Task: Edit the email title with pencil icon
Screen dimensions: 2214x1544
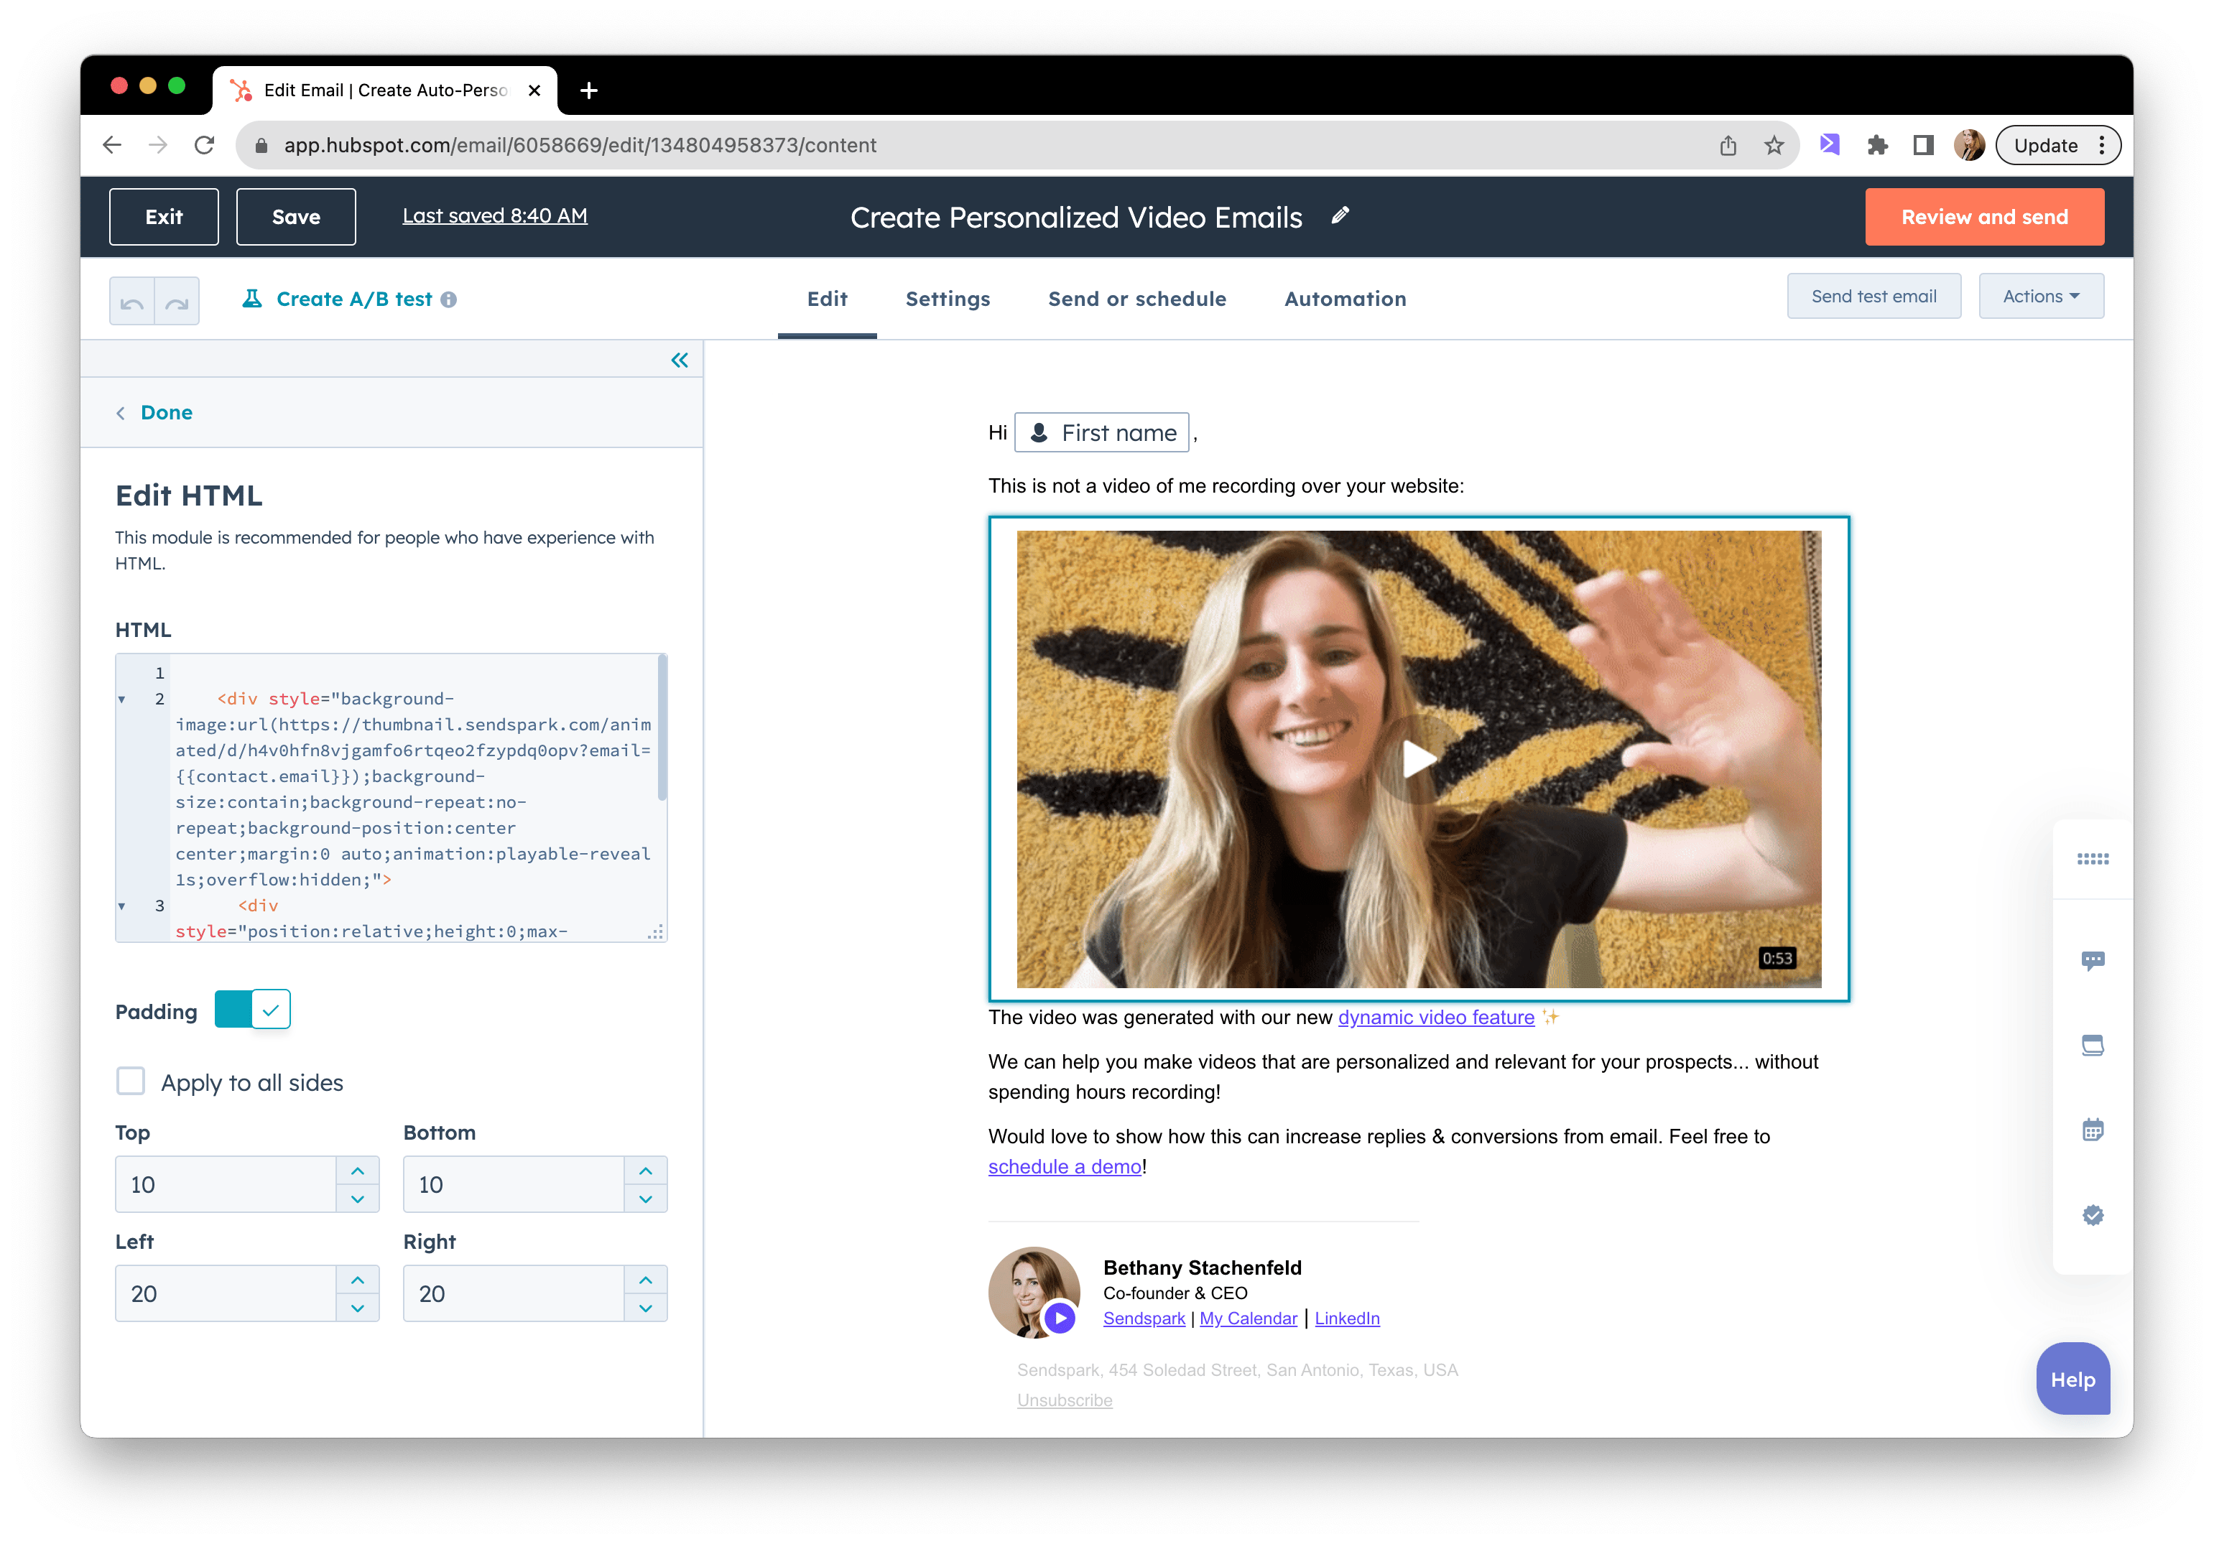Action: 1340,216
